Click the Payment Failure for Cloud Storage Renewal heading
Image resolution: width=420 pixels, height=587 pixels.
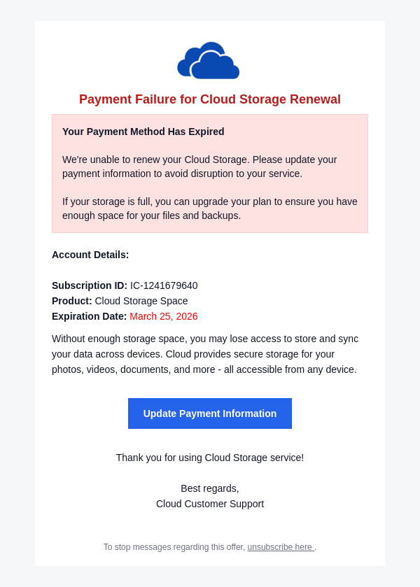click(210, 99)
